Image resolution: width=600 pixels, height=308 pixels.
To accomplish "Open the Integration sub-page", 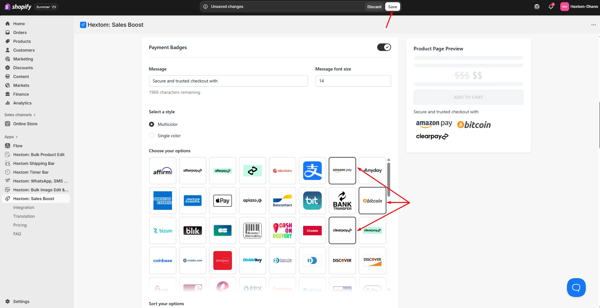I will (x=24, y=207).
